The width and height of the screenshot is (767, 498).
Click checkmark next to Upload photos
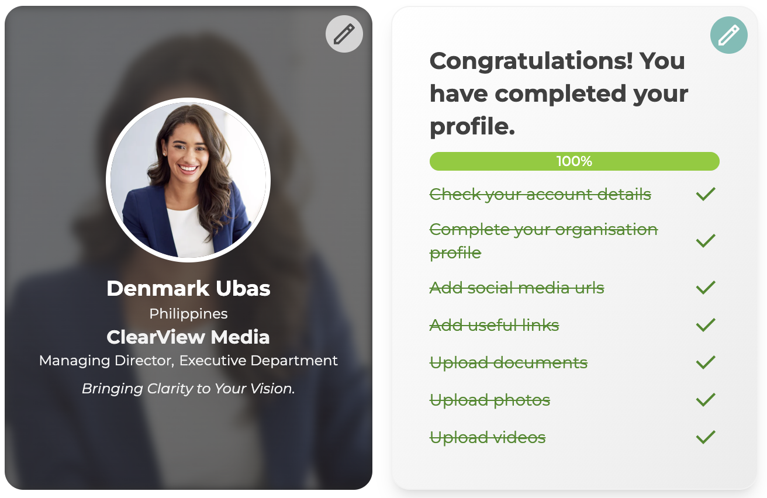706,400
